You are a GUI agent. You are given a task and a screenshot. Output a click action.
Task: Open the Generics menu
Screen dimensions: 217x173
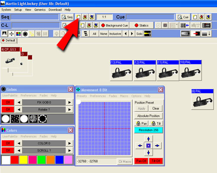(x=40, y=10)
